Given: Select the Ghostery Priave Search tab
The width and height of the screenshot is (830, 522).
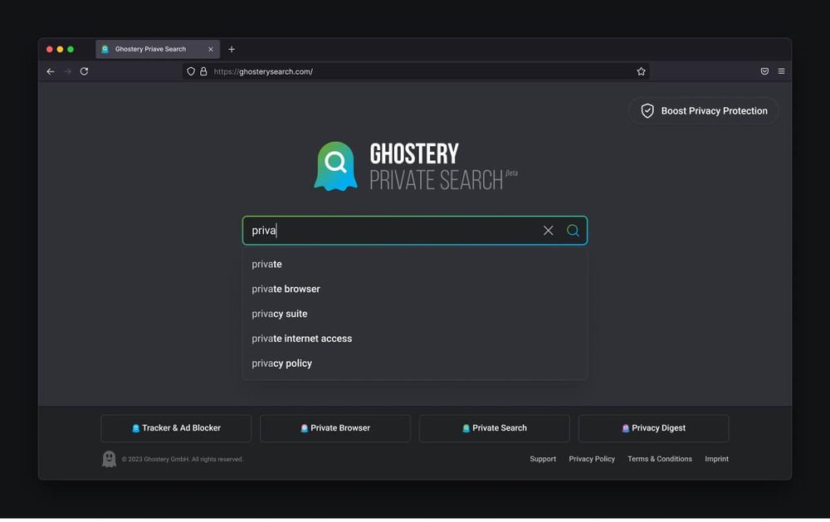Looking at the screenshot, I should click(x=158, y=49).
